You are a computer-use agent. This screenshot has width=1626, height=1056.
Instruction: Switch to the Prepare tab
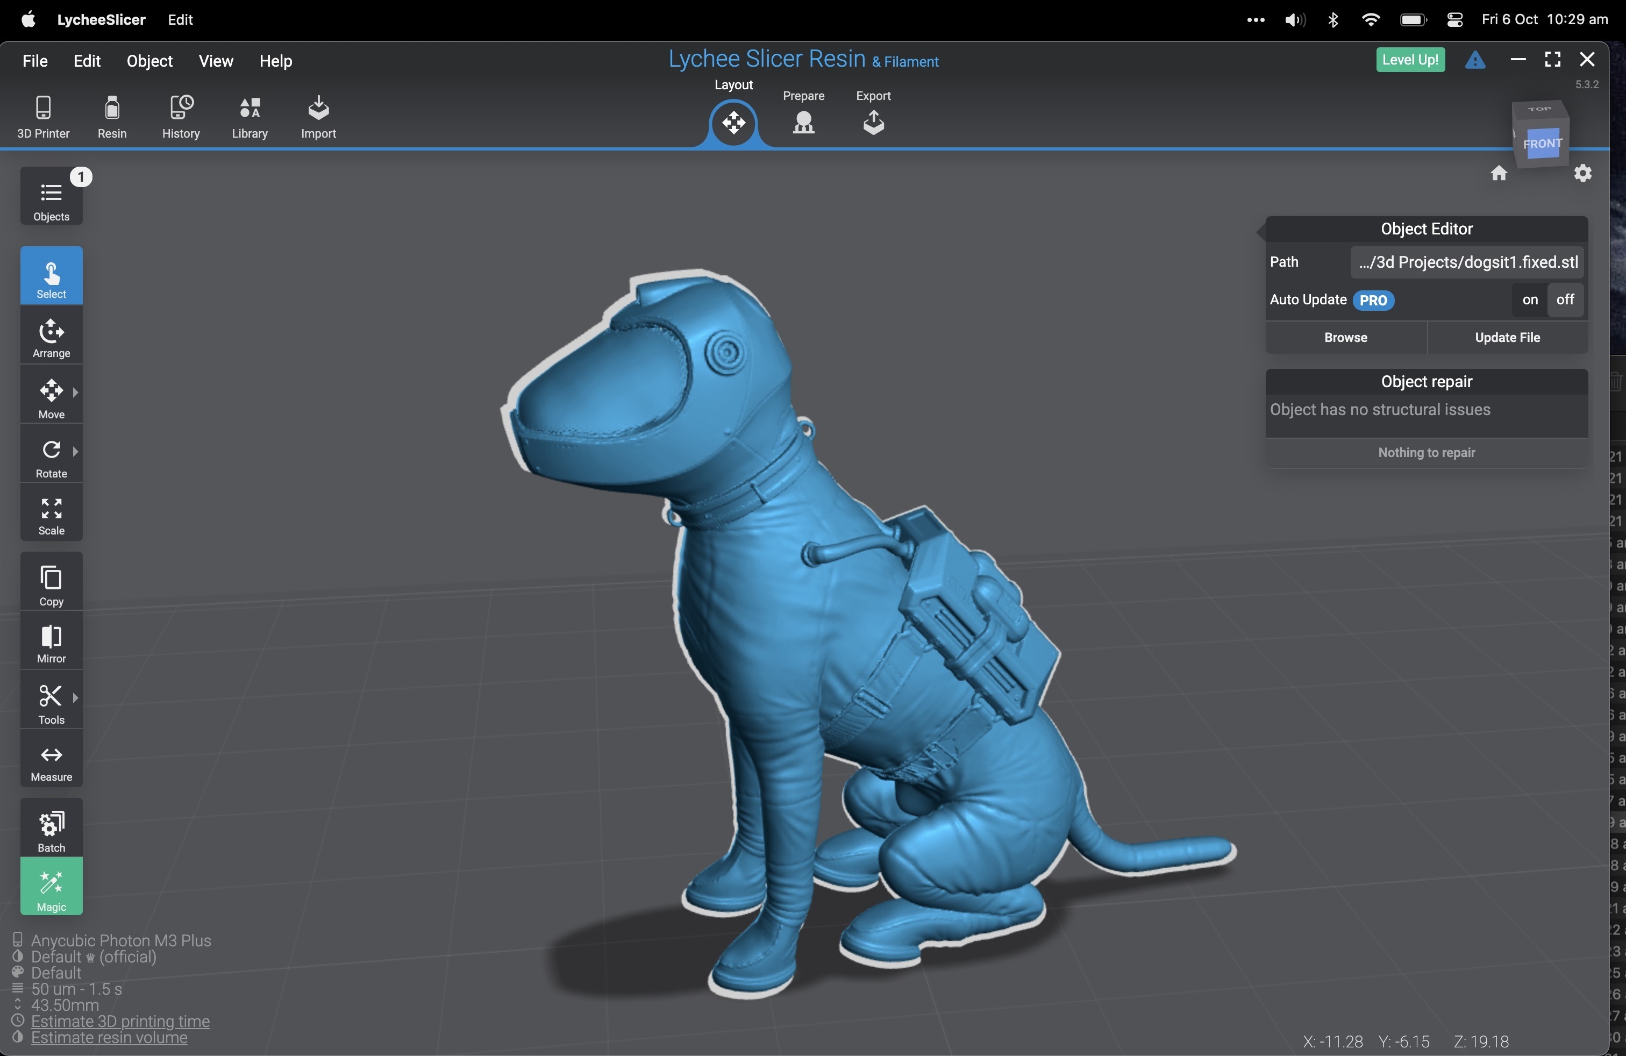803,113
